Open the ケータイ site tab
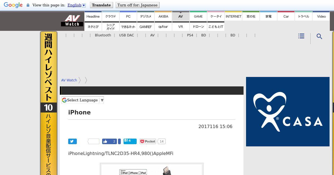The width and height of the screenshot is (334, 175). click(x=216, y=16)
